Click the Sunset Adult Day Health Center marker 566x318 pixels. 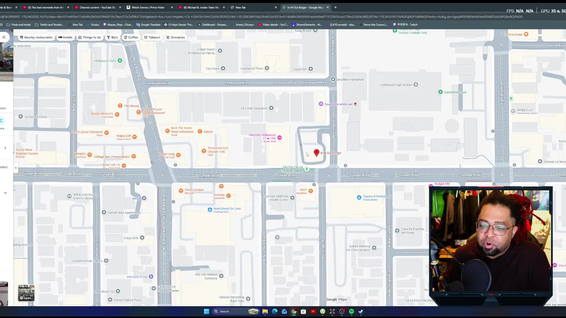pos(292,197)
